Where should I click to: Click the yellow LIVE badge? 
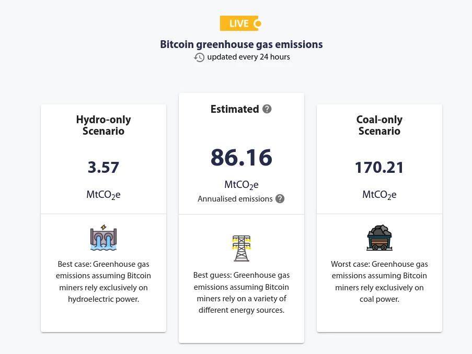[239, 23]
